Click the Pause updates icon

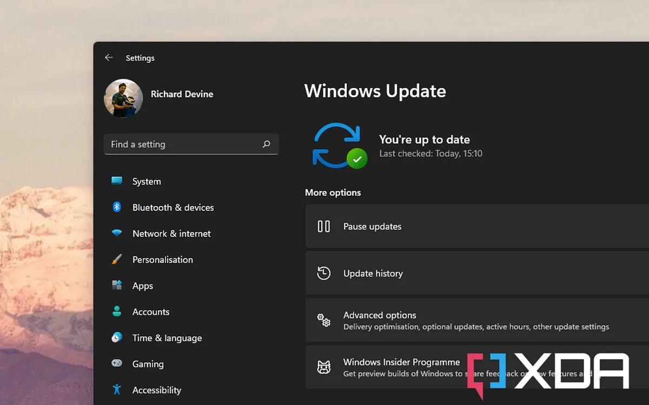tap(324, 226)
